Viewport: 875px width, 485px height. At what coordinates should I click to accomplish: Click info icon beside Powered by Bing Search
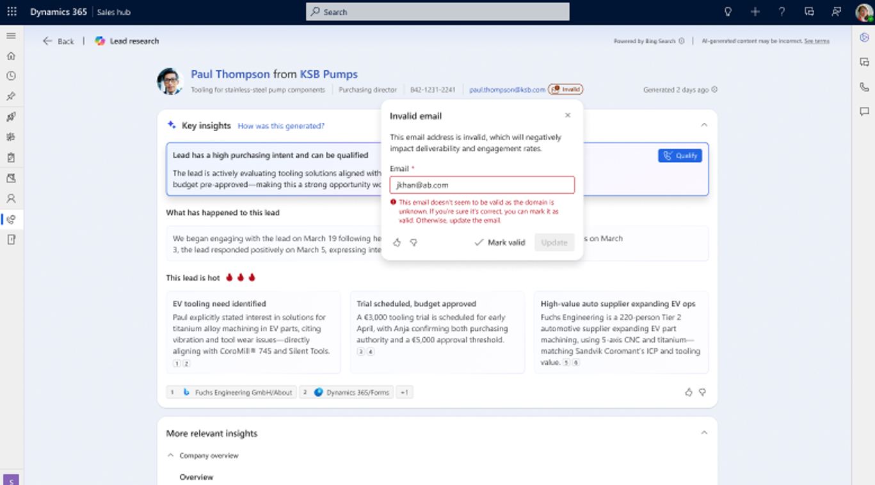tap(681, 41)
